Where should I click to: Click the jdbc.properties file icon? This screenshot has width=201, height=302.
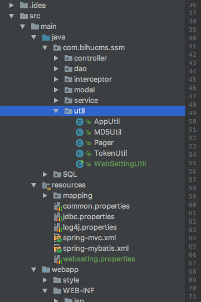[58, 217]
